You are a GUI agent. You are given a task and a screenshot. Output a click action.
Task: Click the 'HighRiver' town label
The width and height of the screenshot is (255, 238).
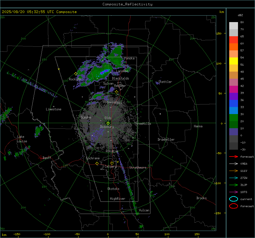coord(118,199)
